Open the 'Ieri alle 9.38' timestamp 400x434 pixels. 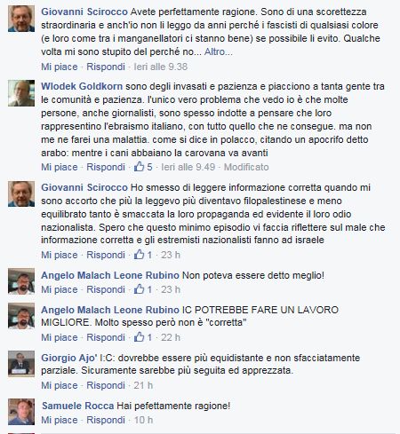(161, 67)
